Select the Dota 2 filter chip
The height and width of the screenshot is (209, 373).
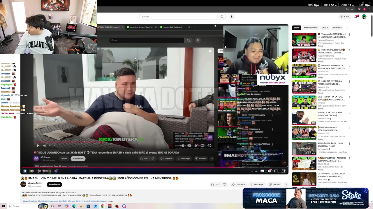(325, 28)
